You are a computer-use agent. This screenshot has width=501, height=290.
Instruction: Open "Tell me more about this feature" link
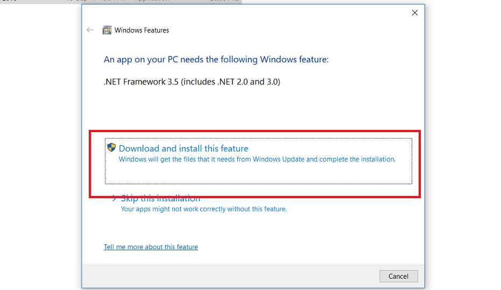(x=151, y=247)
